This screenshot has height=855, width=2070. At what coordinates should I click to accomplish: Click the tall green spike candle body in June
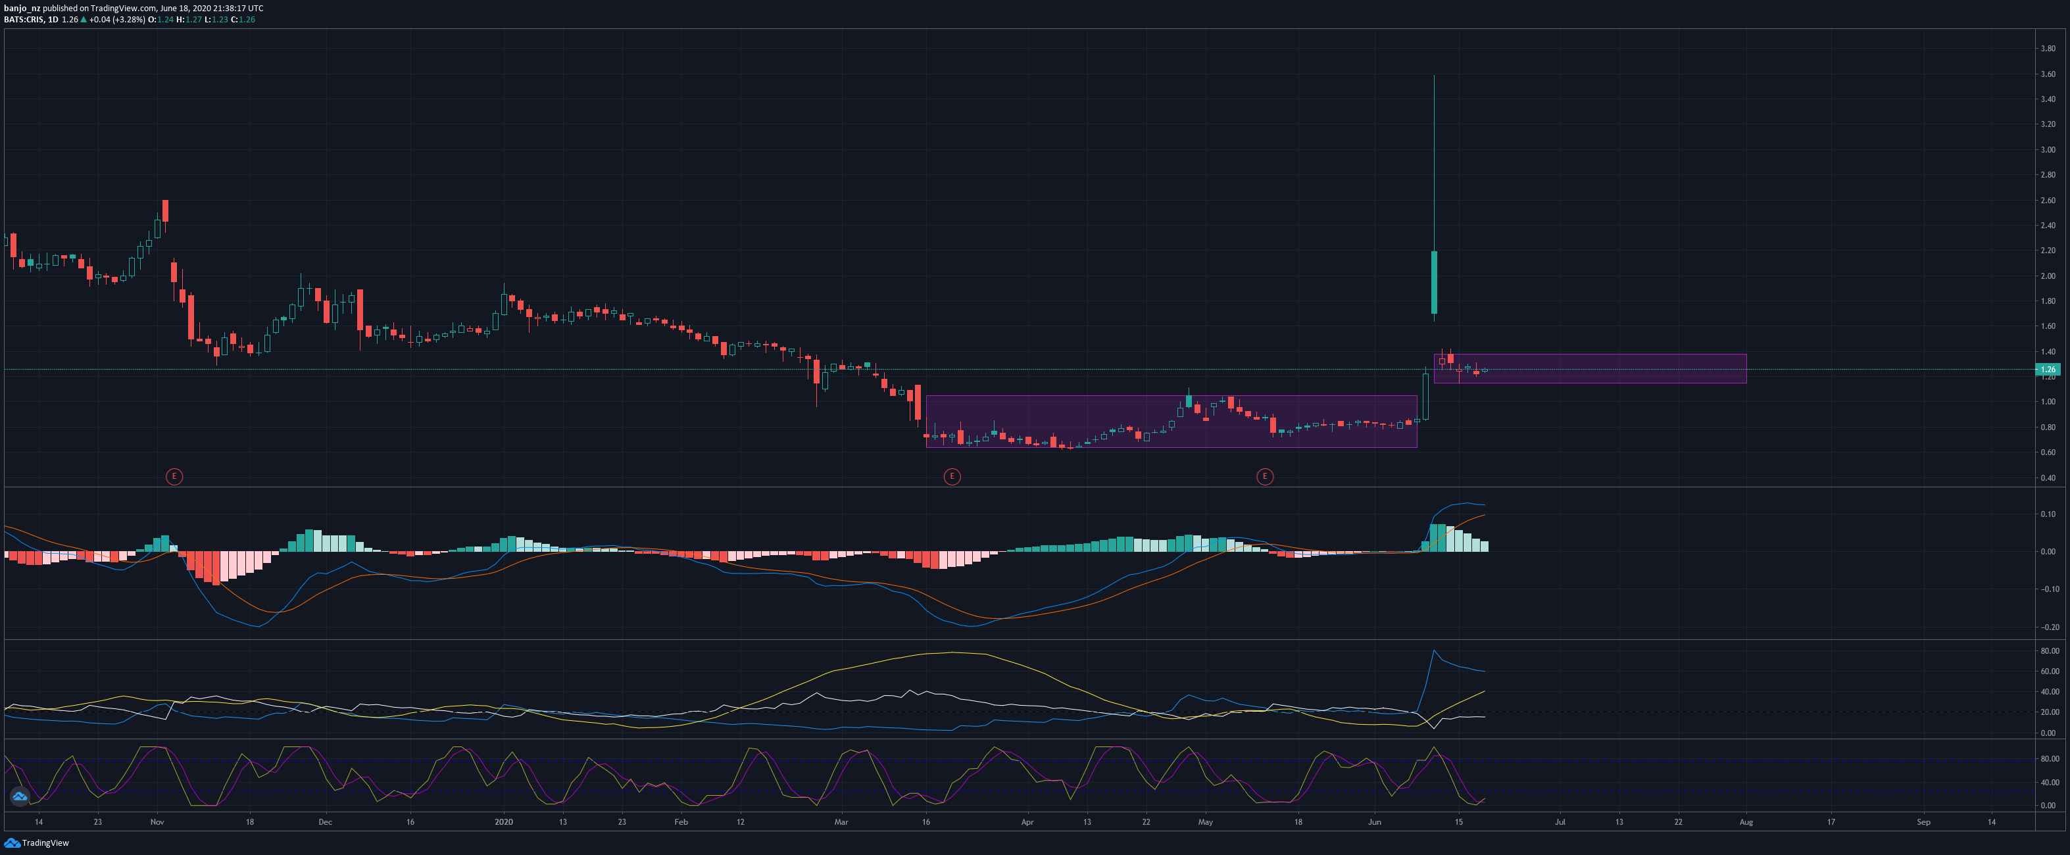(1433, 282)
